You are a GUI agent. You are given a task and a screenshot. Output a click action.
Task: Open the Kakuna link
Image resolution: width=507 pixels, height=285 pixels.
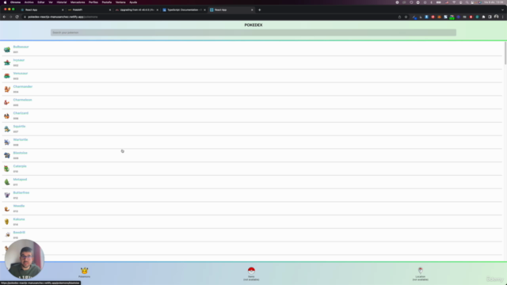(19, 219)
